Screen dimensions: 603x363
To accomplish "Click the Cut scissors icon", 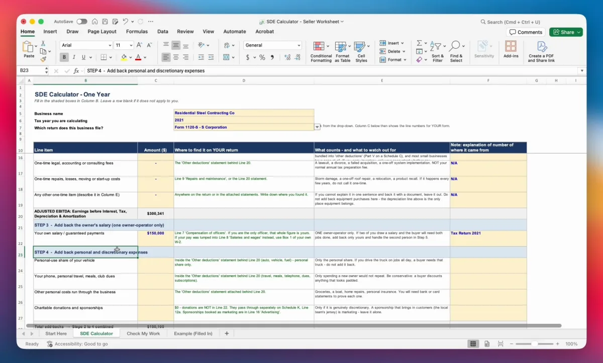I will click(x=43, y=44).
